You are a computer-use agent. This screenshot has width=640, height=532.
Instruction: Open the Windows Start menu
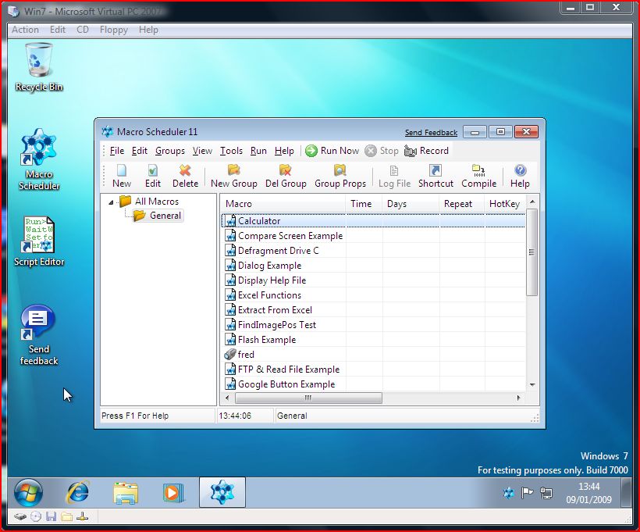click(x=28, y=493)
